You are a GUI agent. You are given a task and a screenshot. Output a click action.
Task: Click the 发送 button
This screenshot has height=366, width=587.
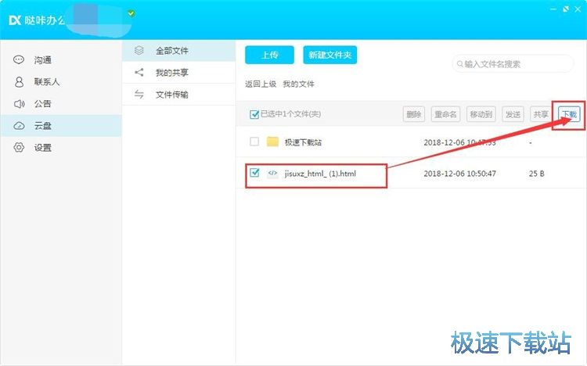513,114
